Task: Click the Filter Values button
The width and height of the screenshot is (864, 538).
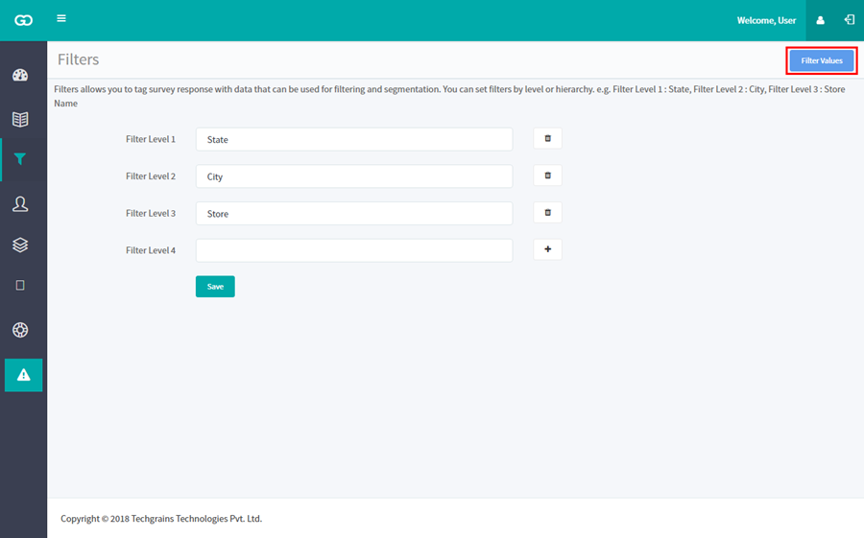Action: coord(822,60)
